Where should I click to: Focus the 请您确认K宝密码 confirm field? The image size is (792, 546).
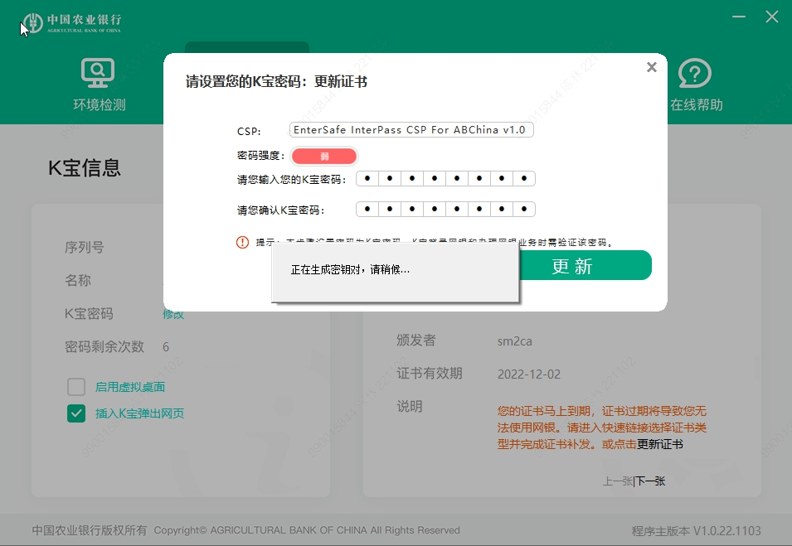click(445, 210)
